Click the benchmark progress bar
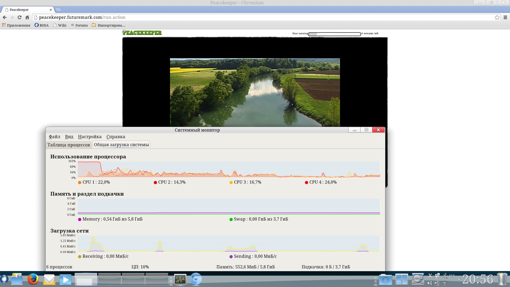Image resolution: width=510 pixels, height=287 pixels. tap(334, 34)
